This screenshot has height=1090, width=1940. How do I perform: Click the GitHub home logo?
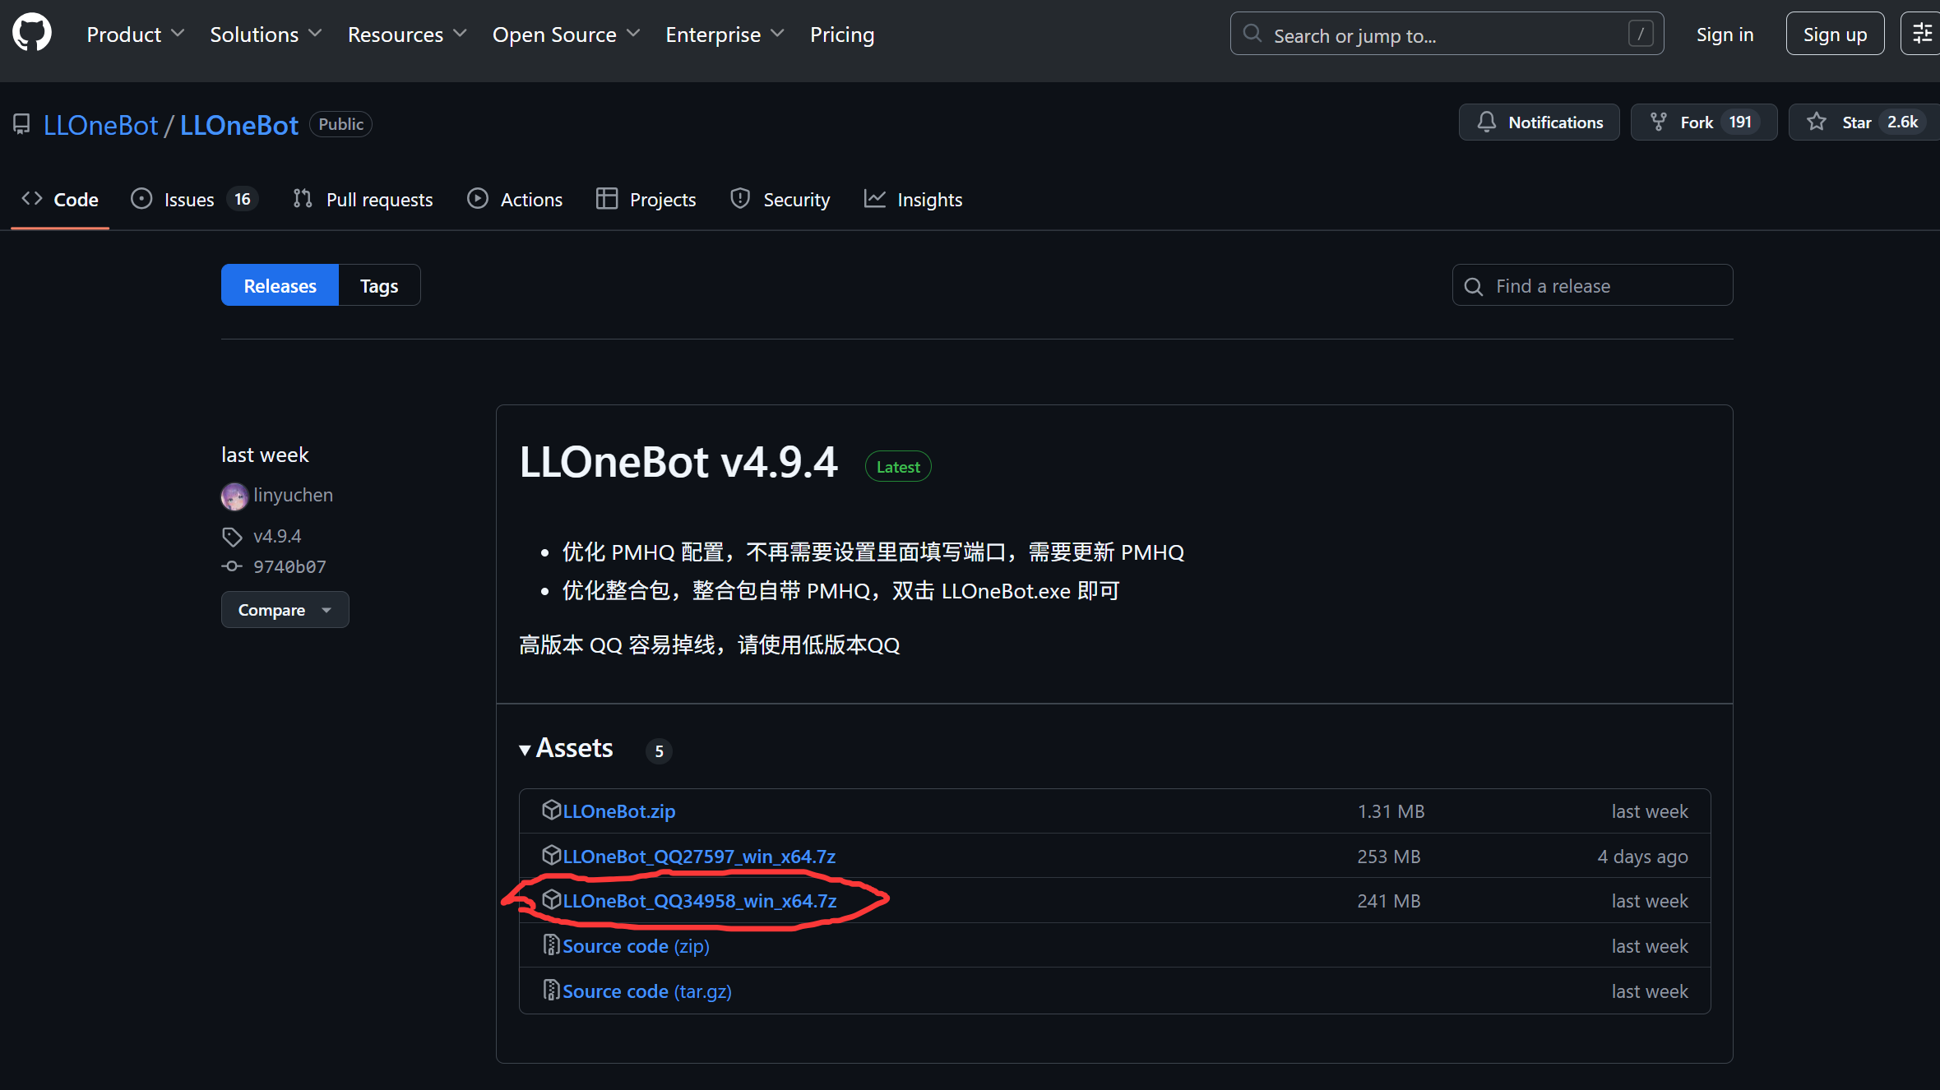click(31, 33)
